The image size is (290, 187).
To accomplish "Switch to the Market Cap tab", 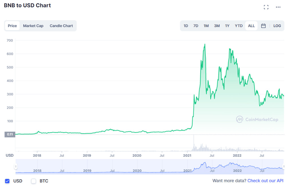I will (x=33, y=26).
